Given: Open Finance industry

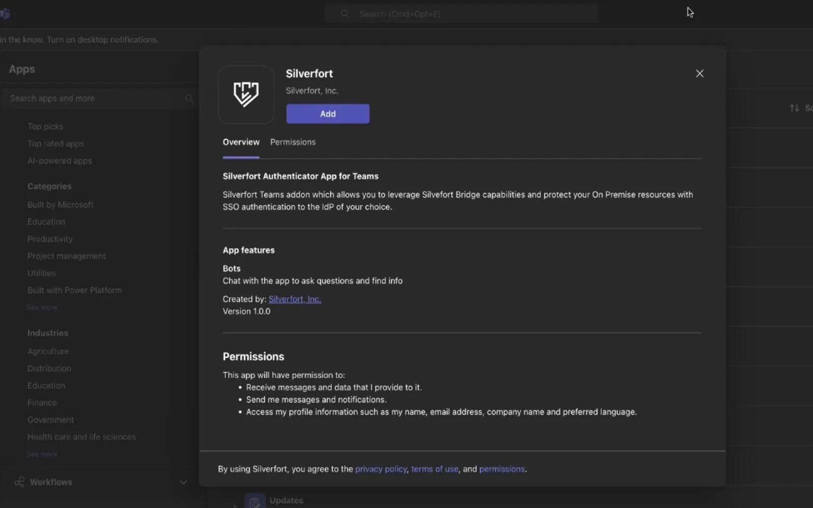Looking at the screenshot, I should (42, 403).
